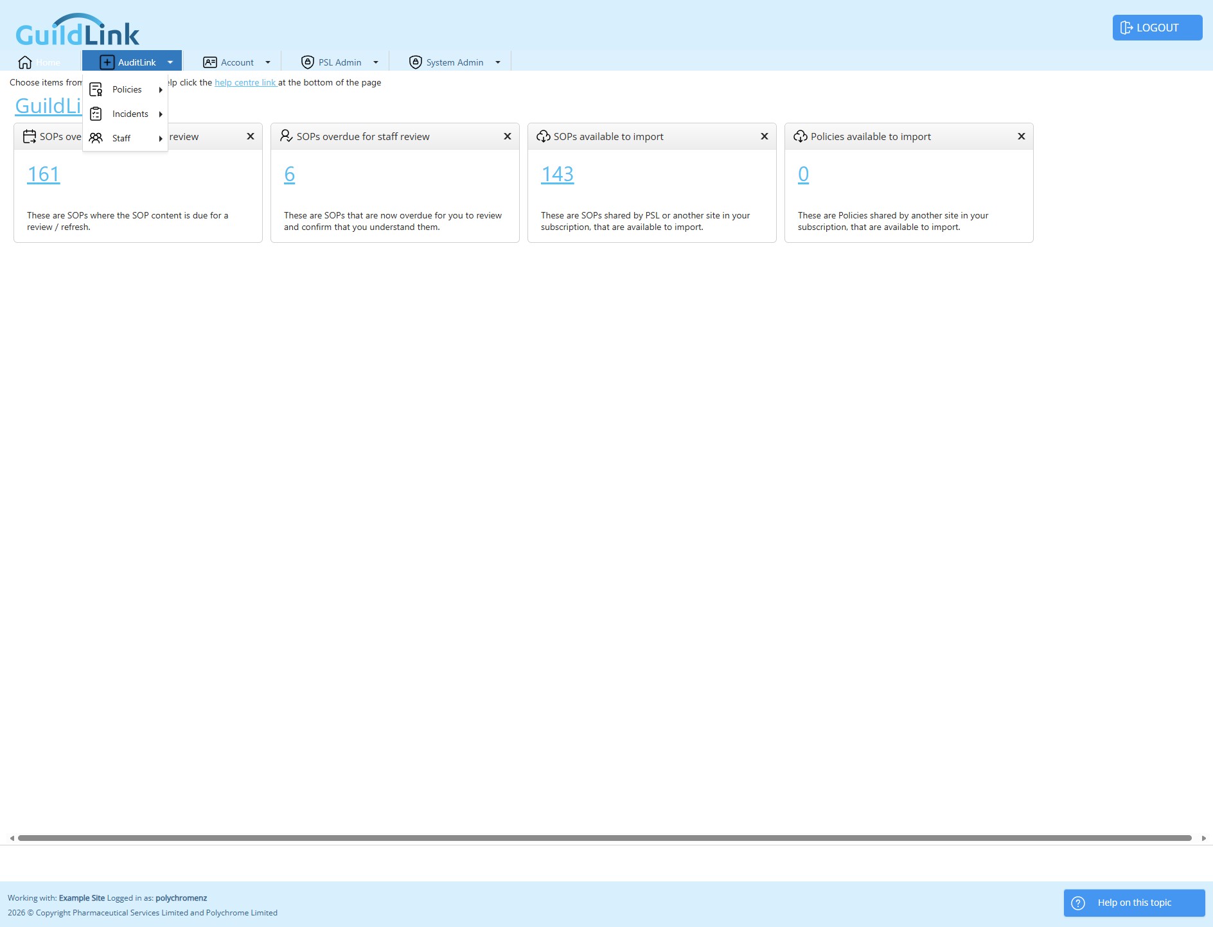Expand the Policies submenu arrow

pos(161,90)
